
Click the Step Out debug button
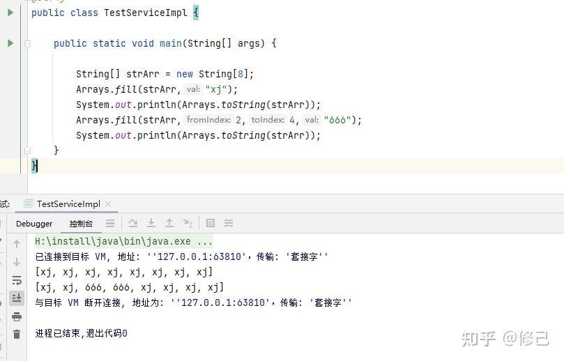click(169, 224)
